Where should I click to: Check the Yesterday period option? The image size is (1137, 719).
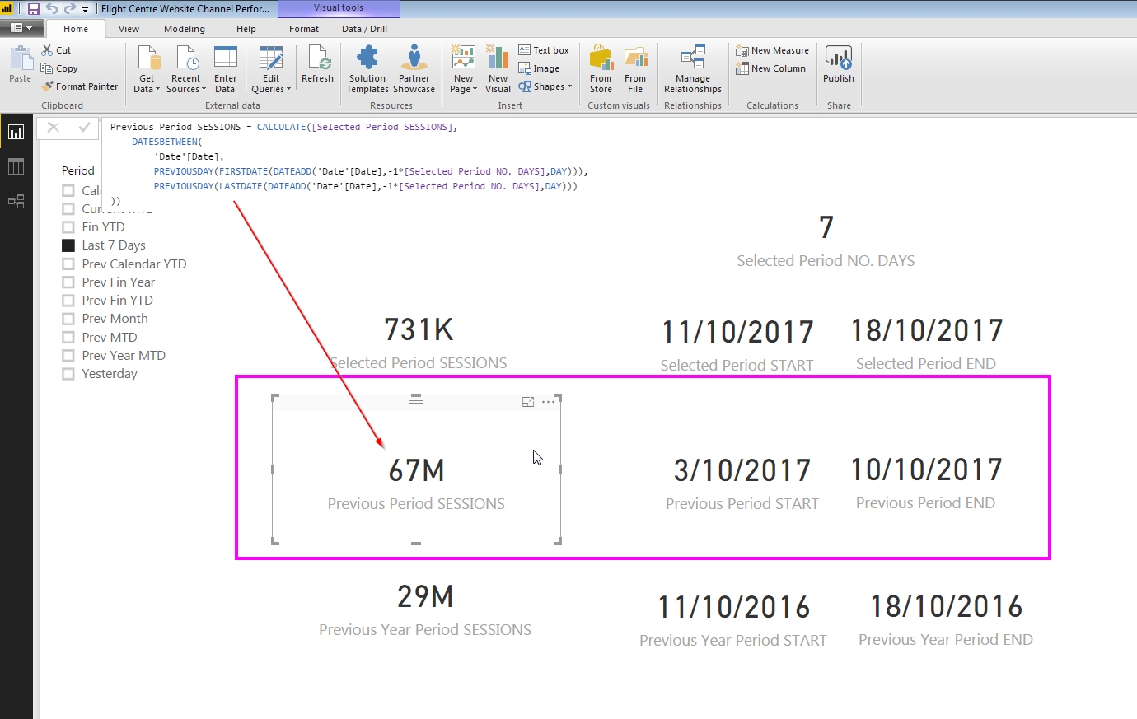coord(68,374)
